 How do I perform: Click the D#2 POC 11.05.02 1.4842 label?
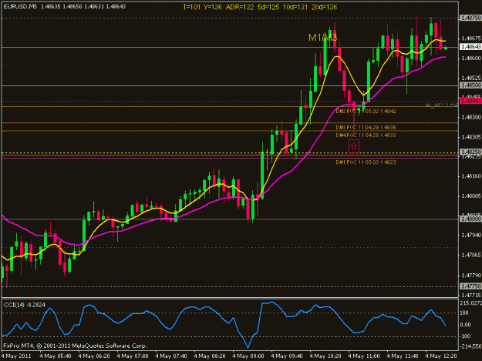tap(366, 111)
